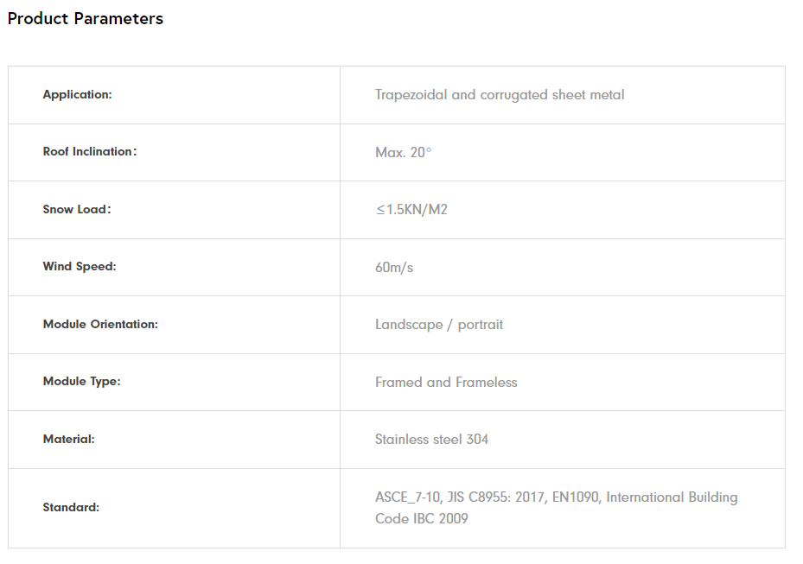Select the ≤1.5KN/M2 snow load value
The width and height of the screenshot is (803, 564).
pyautogui.click(x=411, y=210)
